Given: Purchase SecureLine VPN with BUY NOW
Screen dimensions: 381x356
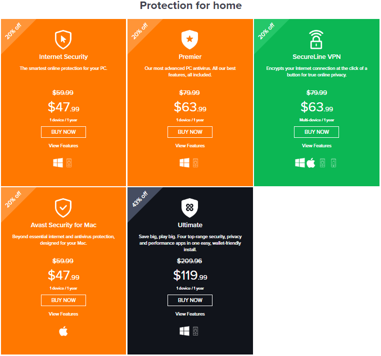Looking at the screenshot, I should [x=316, y=132].
